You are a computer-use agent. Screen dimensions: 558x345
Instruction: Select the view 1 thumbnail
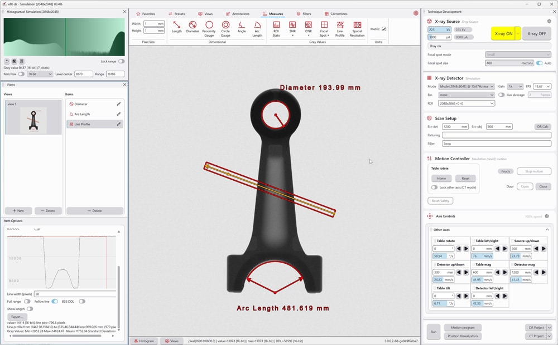tap(33, 117)
